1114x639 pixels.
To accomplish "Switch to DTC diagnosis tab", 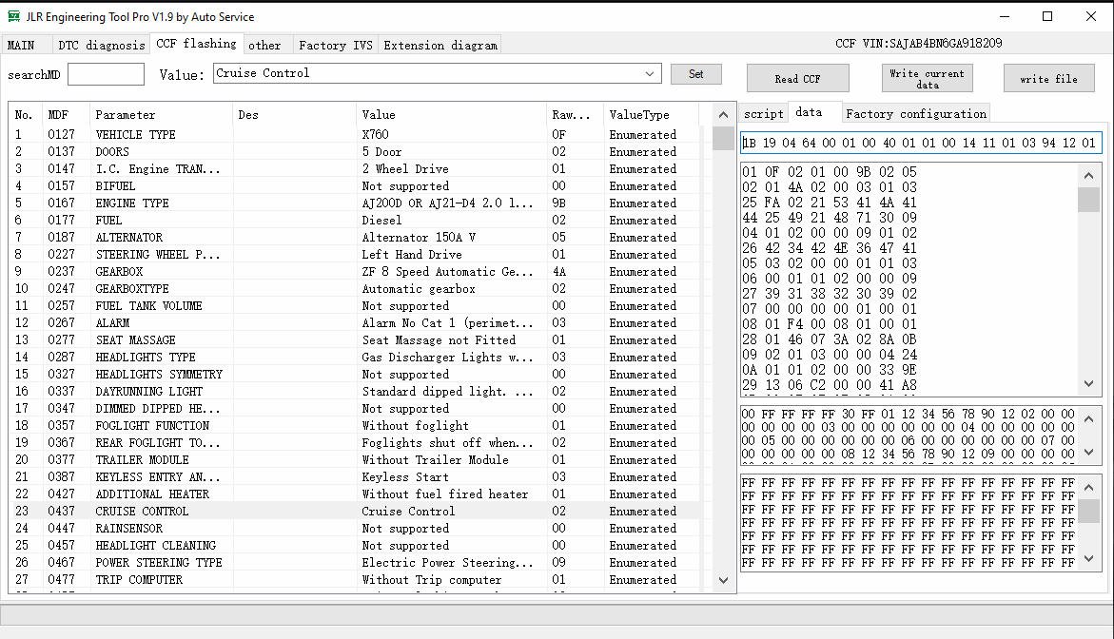I will 101,45.
